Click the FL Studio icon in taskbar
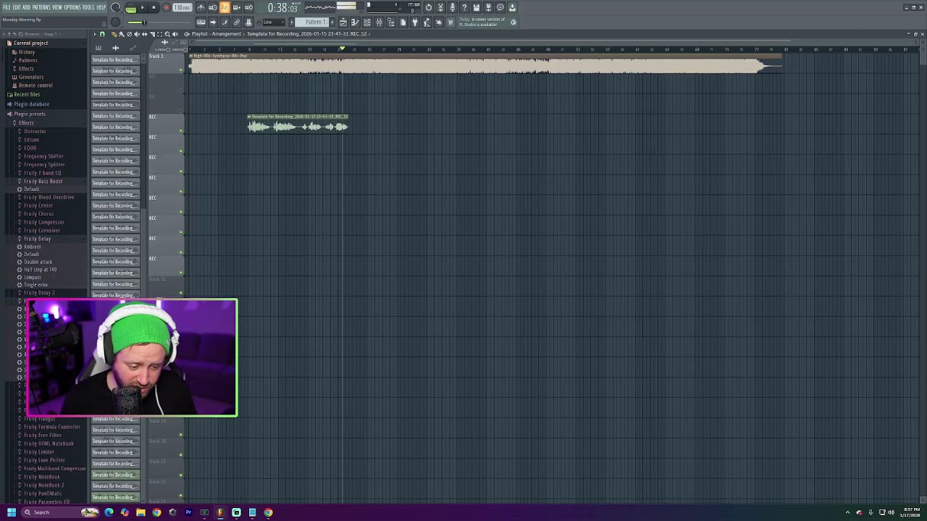This screenshot has width=927, height=521. coord(220,512)
